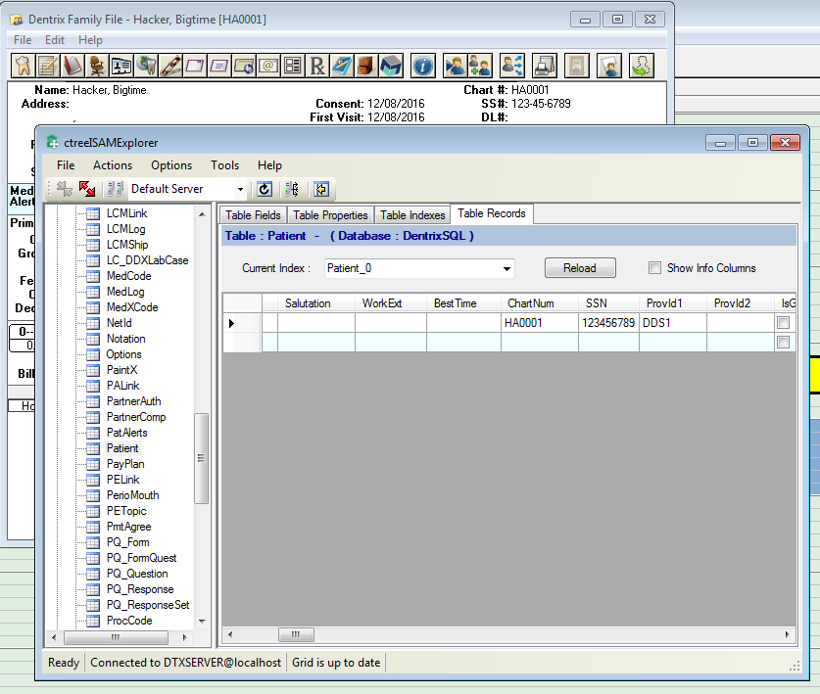Click the yellow left-arrow toolbar icon
This screenshot has height=694, width=820.
tap(321, 189)
